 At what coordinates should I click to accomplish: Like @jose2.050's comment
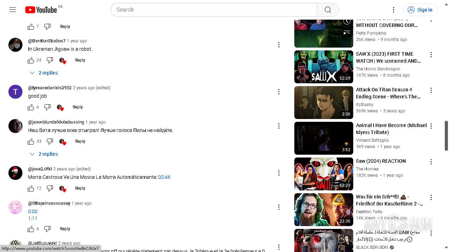pos(31,188)
